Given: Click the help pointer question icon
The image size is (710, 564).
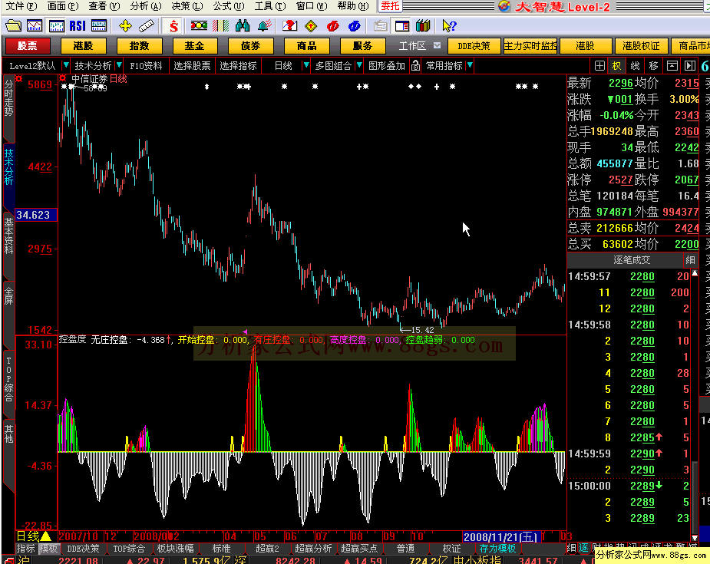Looking at the screenshot, I should point(449,26).
